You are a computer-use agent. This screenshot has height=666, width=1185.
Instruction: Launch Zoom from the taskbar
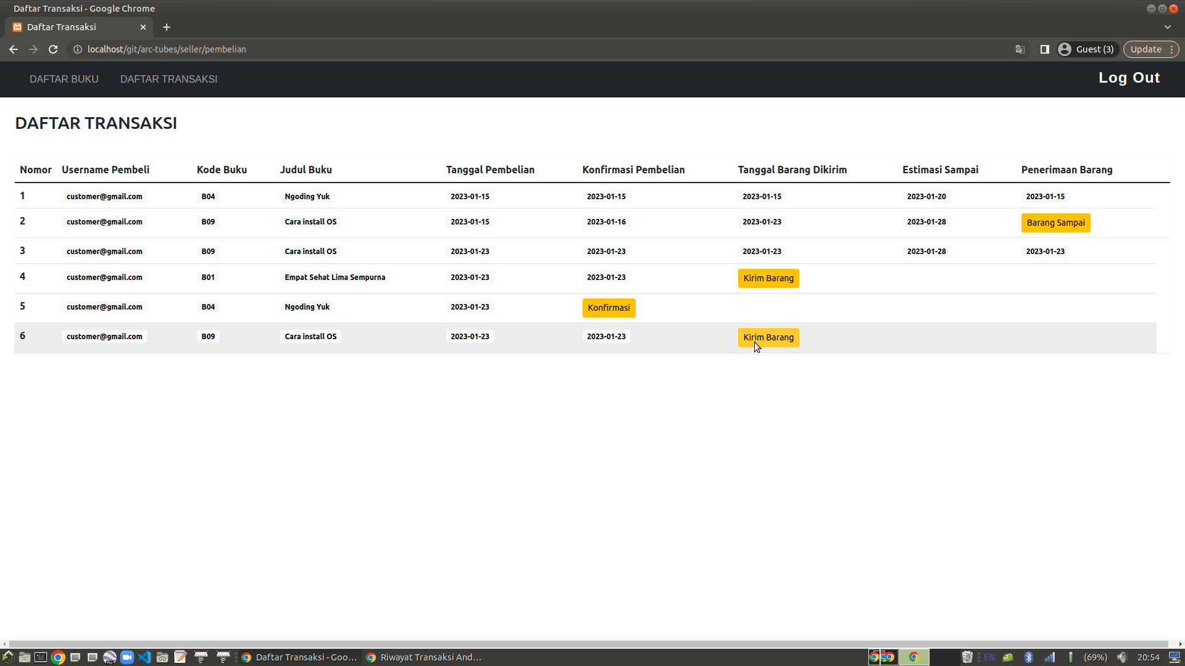pyautogui.click(x=127, y=657)
